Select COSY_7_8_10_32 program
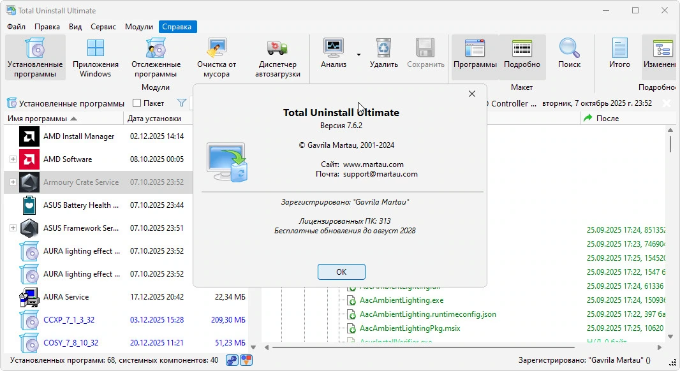The width and height of the screenshot is (680, 371). click(126, 342)
